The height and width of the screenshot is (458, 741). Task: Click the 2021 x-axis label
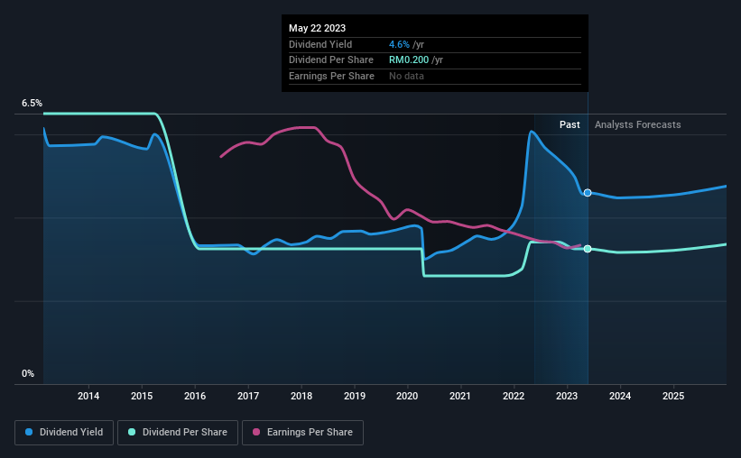click(460, 396)
